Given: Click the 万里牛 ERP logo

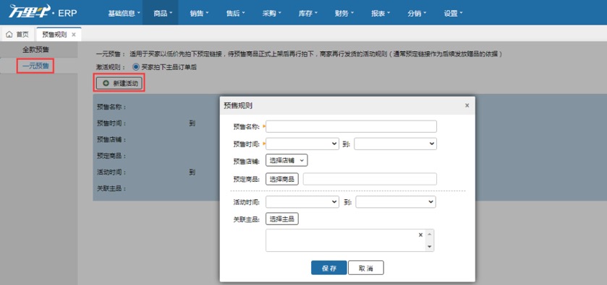Looking at the screenshot, I should tap(43, 12).
